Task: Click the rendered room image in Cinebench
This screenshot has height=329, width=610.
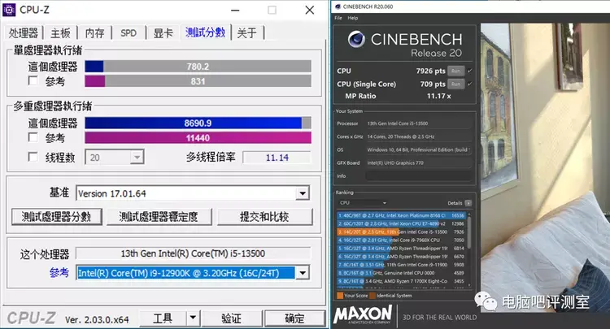Action: coord(545,167)
